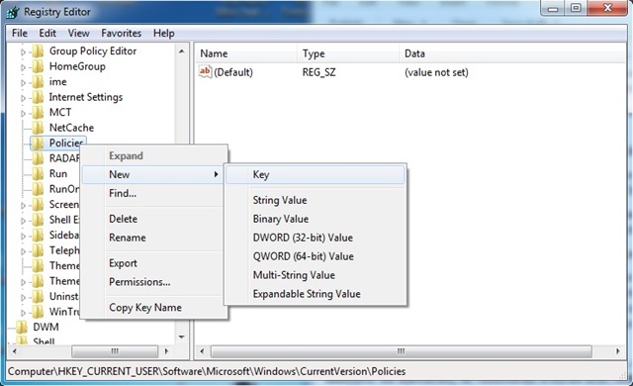The image size is (633, 386).
Task: Select the (Default) value name
Action: (233, 72)
